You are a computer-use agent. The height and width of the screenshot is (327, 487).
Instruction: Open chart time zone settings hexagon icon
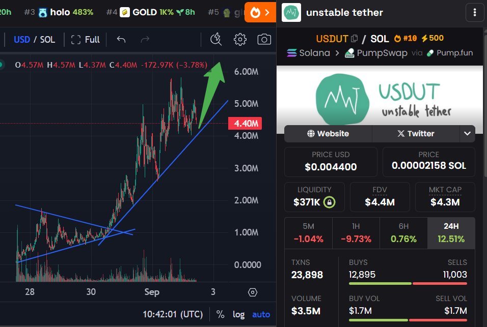point(253,292)
